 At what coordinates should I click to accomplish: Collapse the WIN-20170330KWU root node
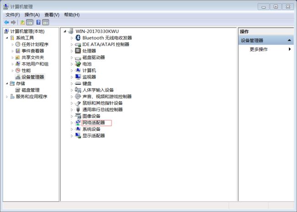tap(65, 31)
